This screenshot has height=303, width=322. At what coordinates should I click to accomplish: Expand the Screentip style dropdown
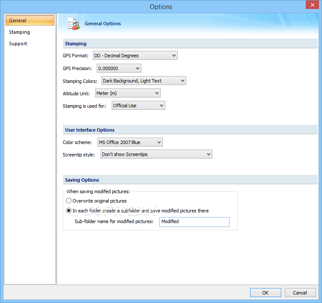tap(156, 154)
